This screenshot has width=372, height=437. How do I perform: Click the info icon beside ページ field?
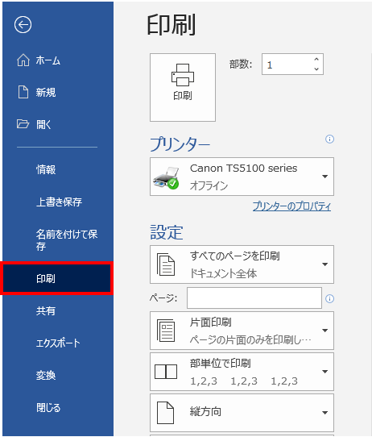point(329,299)
